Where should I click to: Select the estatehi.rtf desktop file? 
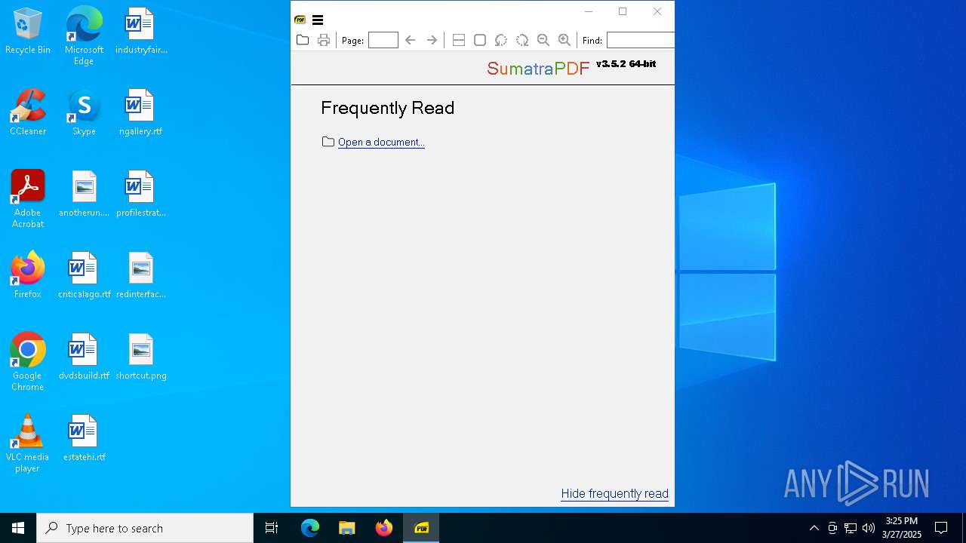coord(84,439)
